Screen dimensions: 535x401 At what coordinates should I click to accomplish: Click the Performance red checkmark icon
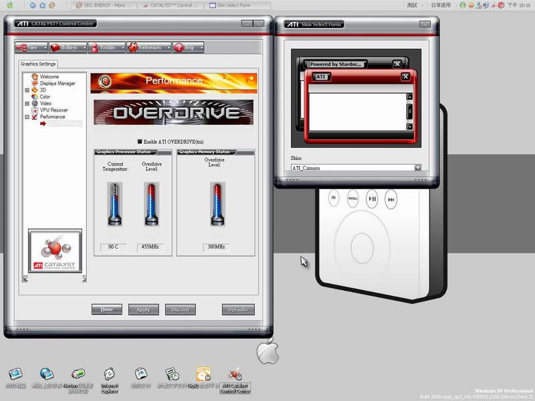tap(35, 116)
